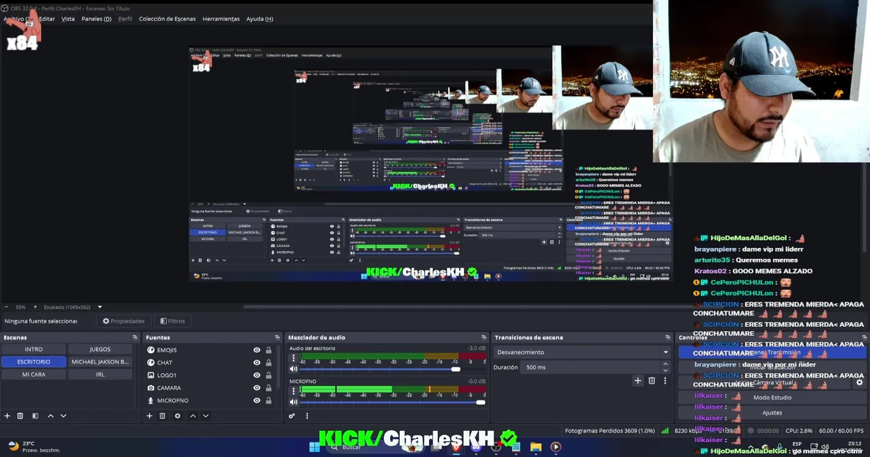Open source properties gear in Fuentes toolbar
The width and height of the screenshot is (870, 457).
tap(178, 416)
